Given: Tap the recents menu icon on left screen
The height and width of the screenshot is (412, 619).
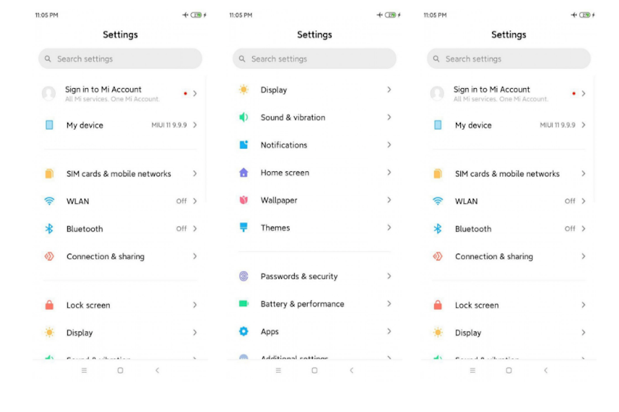Looking at the screenshot, I should (84, 370).
